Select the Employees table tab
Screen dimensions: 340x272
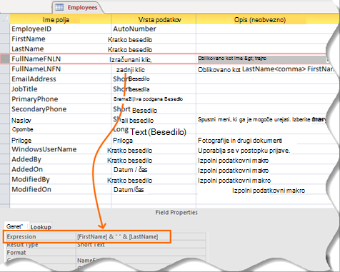78,7
